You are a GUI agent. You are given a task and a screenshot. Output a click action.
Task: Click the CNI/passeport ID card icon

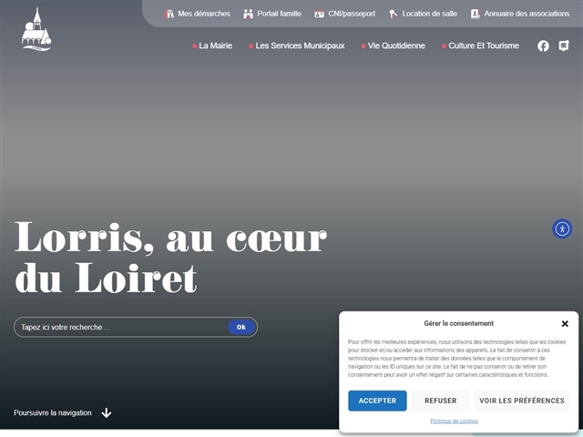pyautogui.click(x=319, y=15)
